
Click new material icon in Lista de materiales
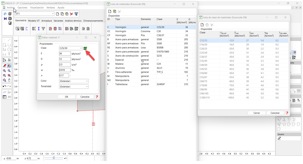coord(110,11)
